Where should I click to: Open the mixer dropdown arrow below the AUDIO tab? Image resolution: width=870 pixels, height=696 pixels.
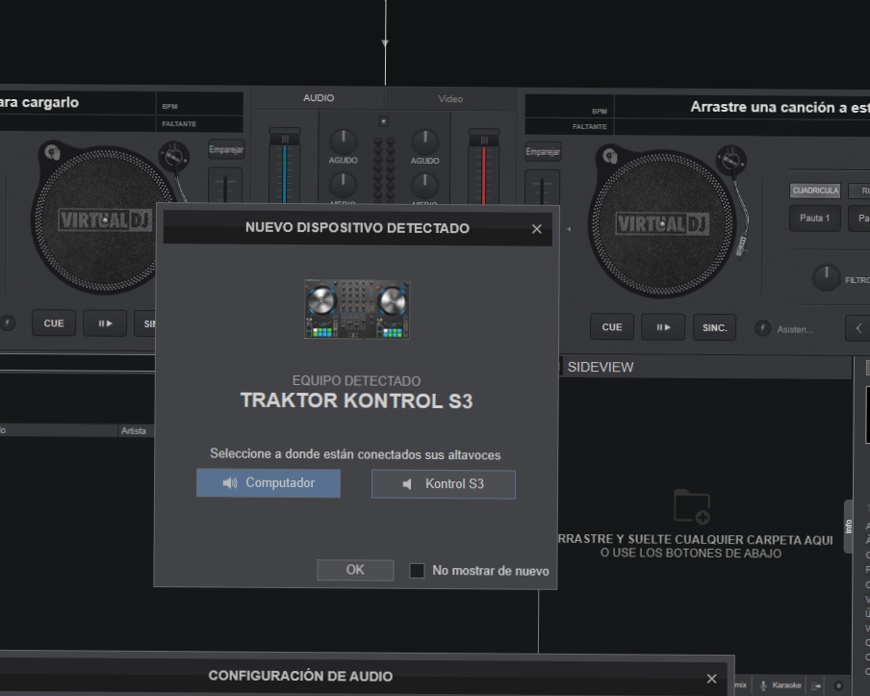tap(383, 121)
